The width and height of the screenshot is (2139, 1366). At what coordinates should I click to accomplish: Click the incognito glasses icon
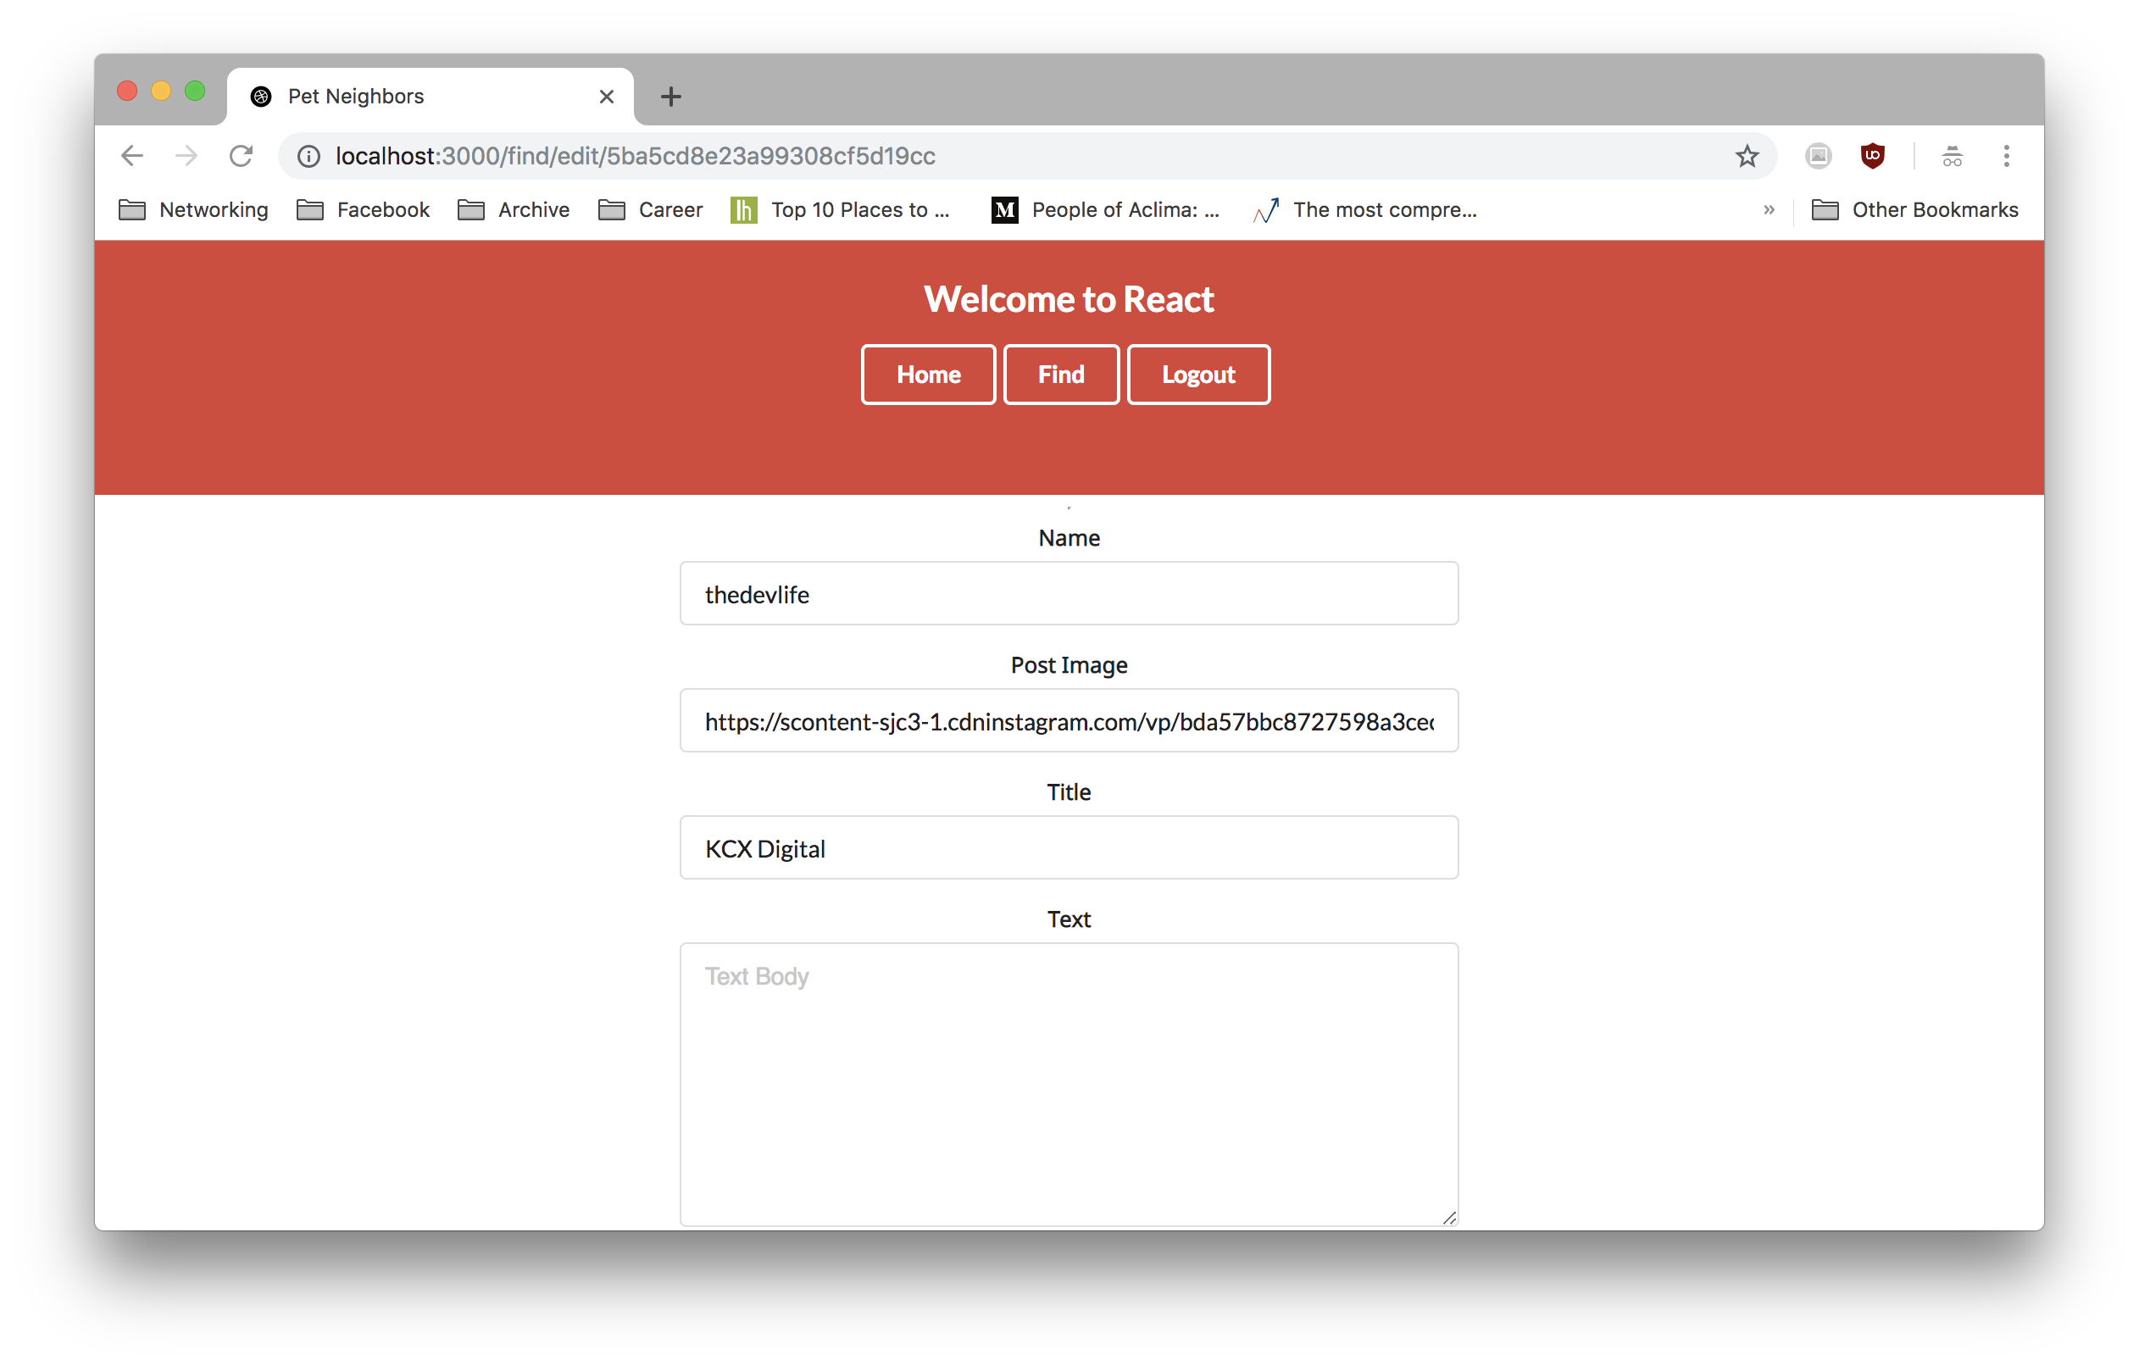click(x=1952, y=156)
